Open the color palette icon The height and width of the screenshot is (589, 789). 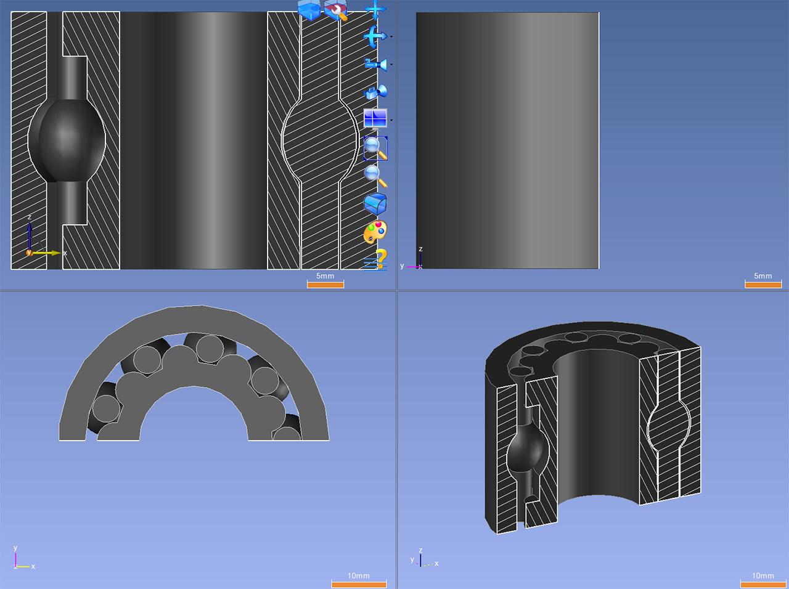375,232
